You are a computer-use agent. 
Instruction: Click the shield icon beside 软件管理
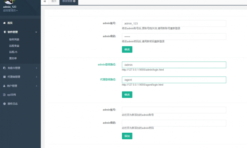(5, 32)
